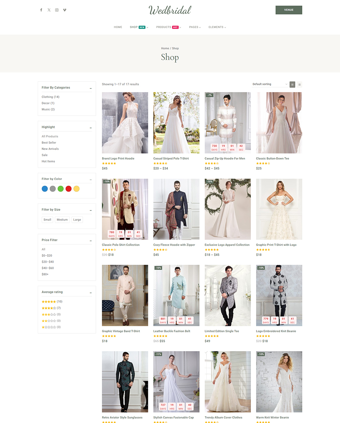Collapse the Price Filter panel
The image size is (340, 423).
pyautogui.click(x=91, y=240)
